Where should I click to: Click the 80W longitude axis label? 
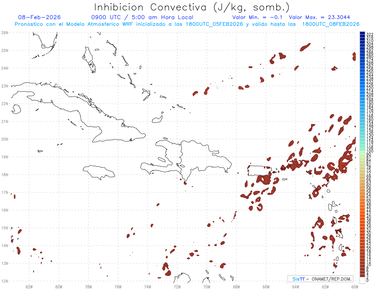point(59,286)
